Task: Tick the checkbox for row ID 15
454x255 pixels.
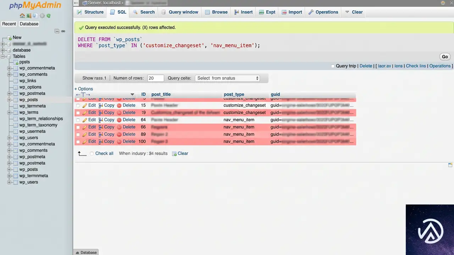Action: [x=78, y=106]
